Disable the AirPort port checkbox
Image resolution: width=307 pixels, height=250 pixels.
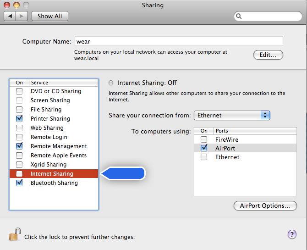point(204,148)
